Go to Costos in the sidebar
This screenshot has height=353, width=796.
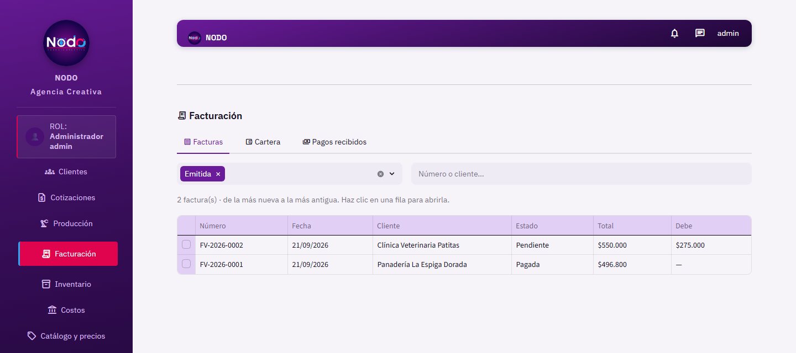66,310
